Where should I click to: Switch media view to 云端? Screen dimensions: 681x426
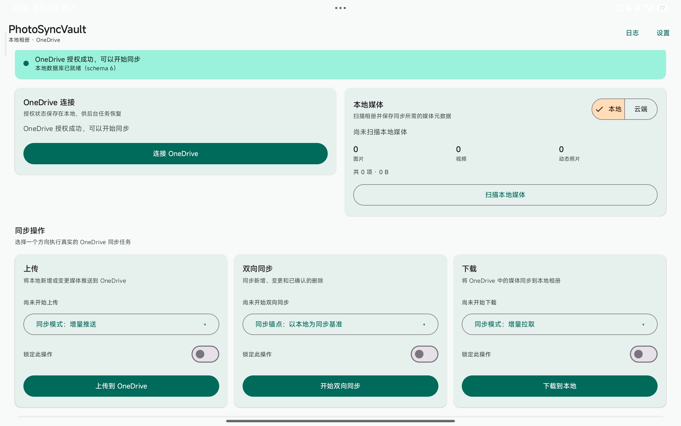[x=641, y=109]
